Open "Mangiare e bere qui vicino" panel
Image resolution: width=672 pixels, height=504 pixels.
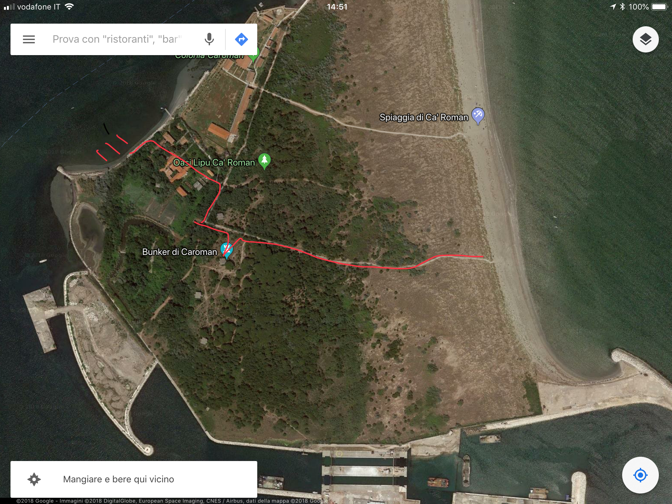(x=134, y=479)
